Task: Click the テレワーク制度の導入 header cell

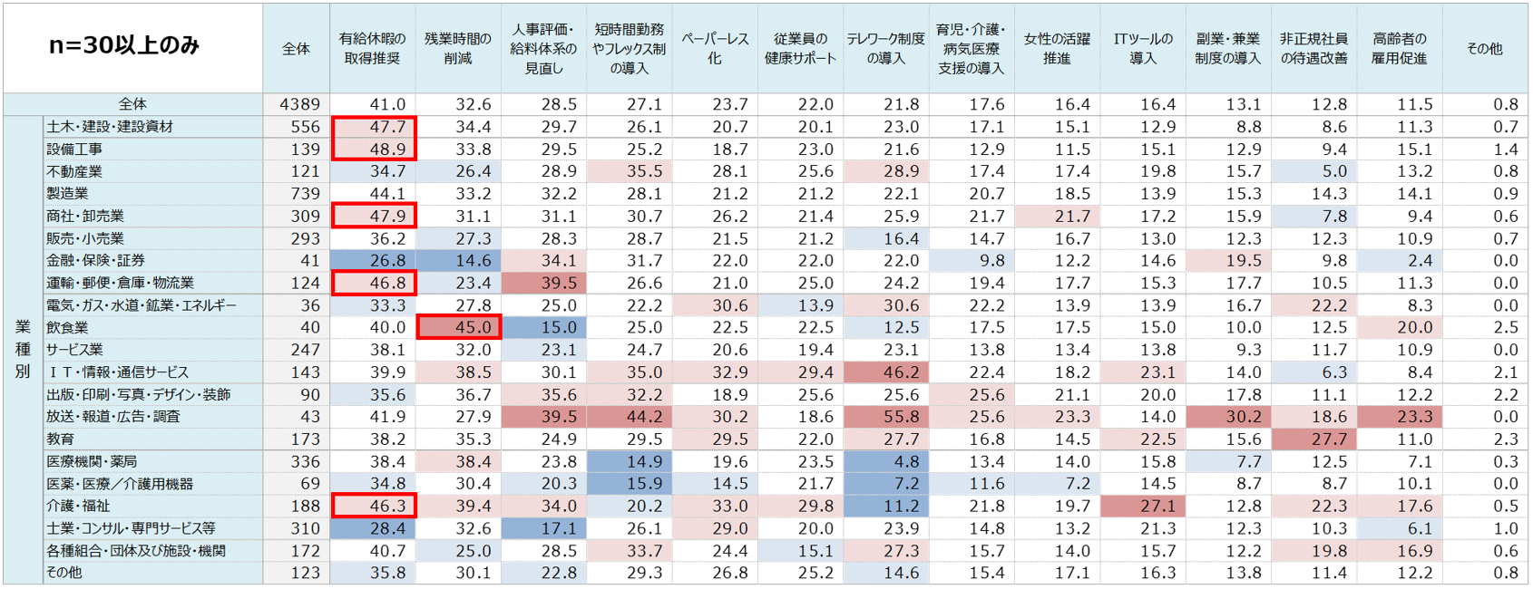Action: (885, 48)
